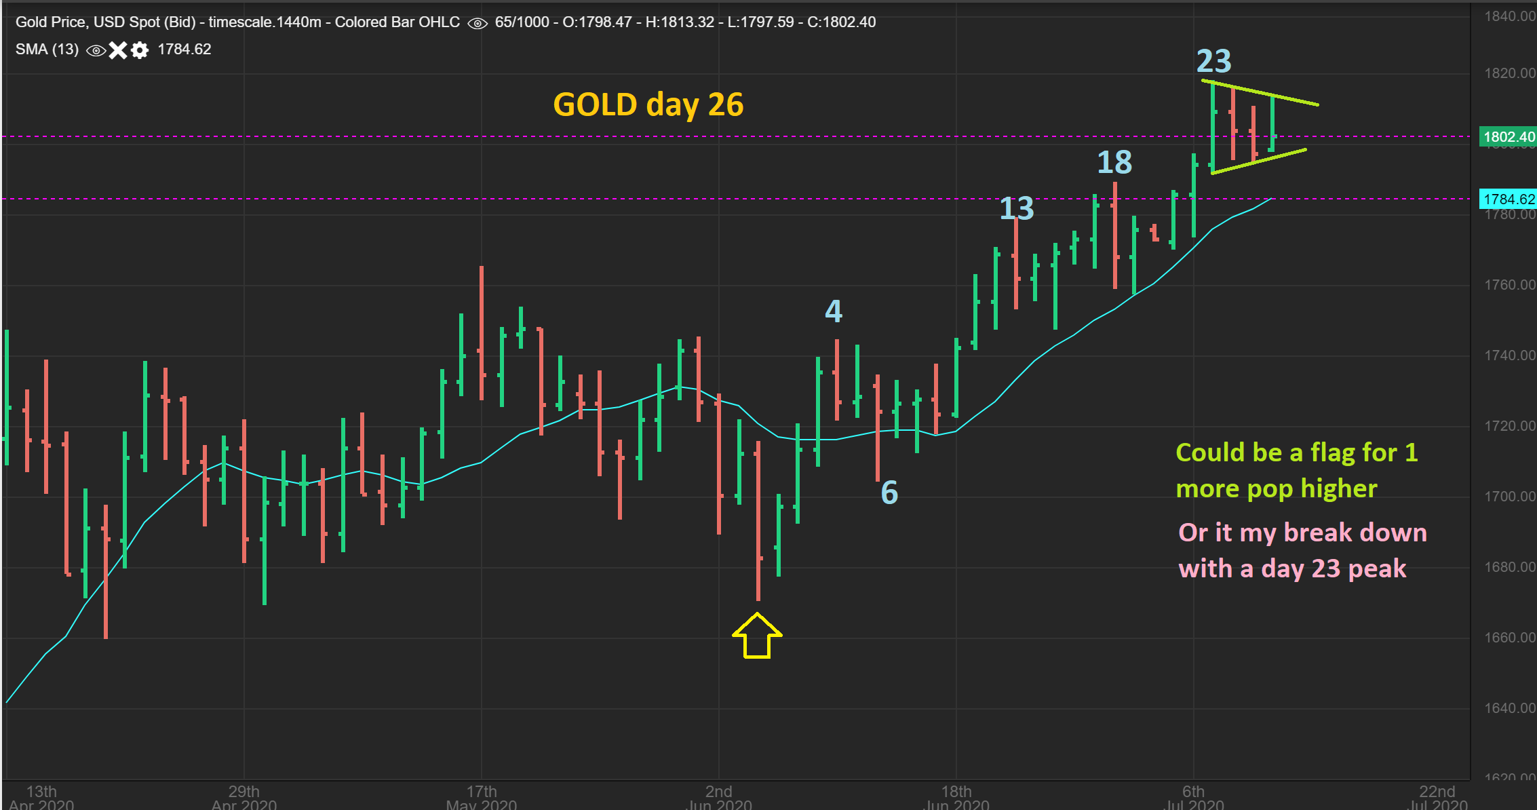Click the number 13 cycle label
The height and width of the screenshot is (810, 1537).
point(1016,209)
